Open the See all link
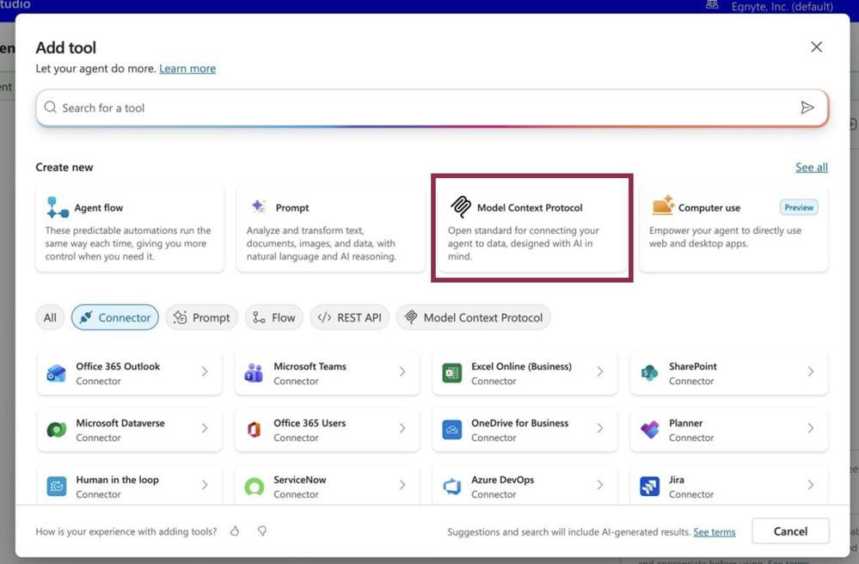 [811, 167]
